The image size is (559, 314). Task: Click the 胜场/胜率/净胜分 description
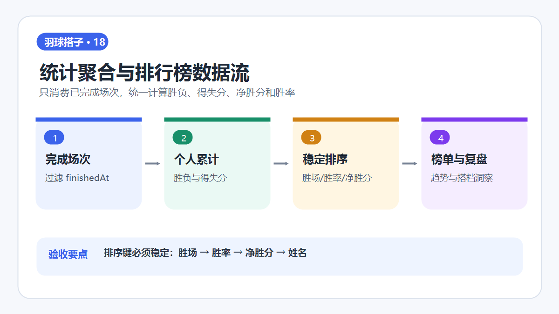coord(337,178)
